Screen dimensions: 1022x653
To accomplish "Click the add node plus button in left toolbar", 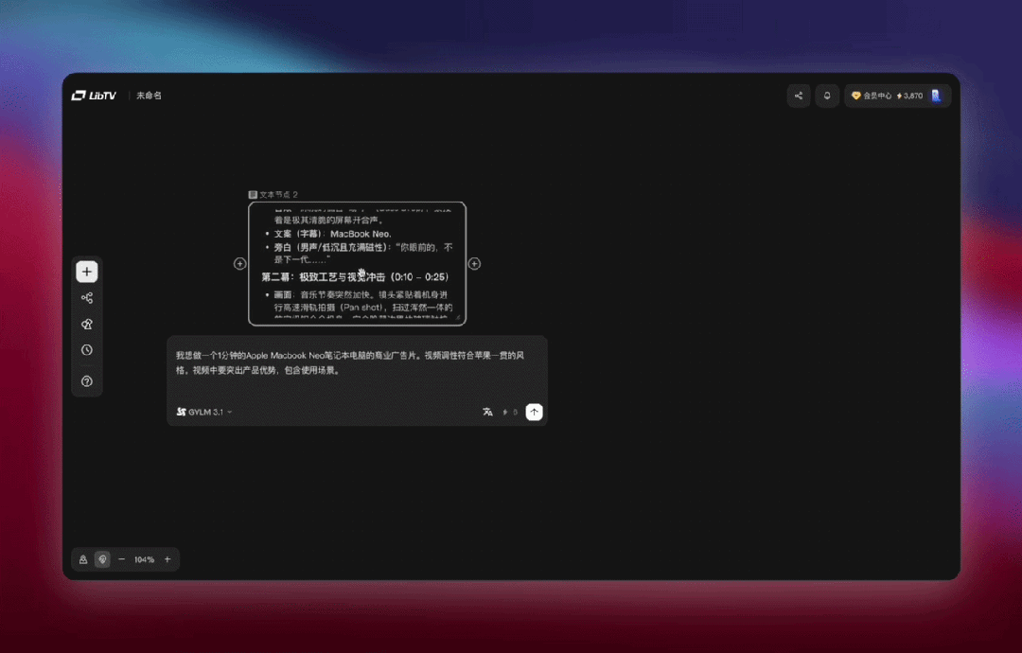I will 87,272.
